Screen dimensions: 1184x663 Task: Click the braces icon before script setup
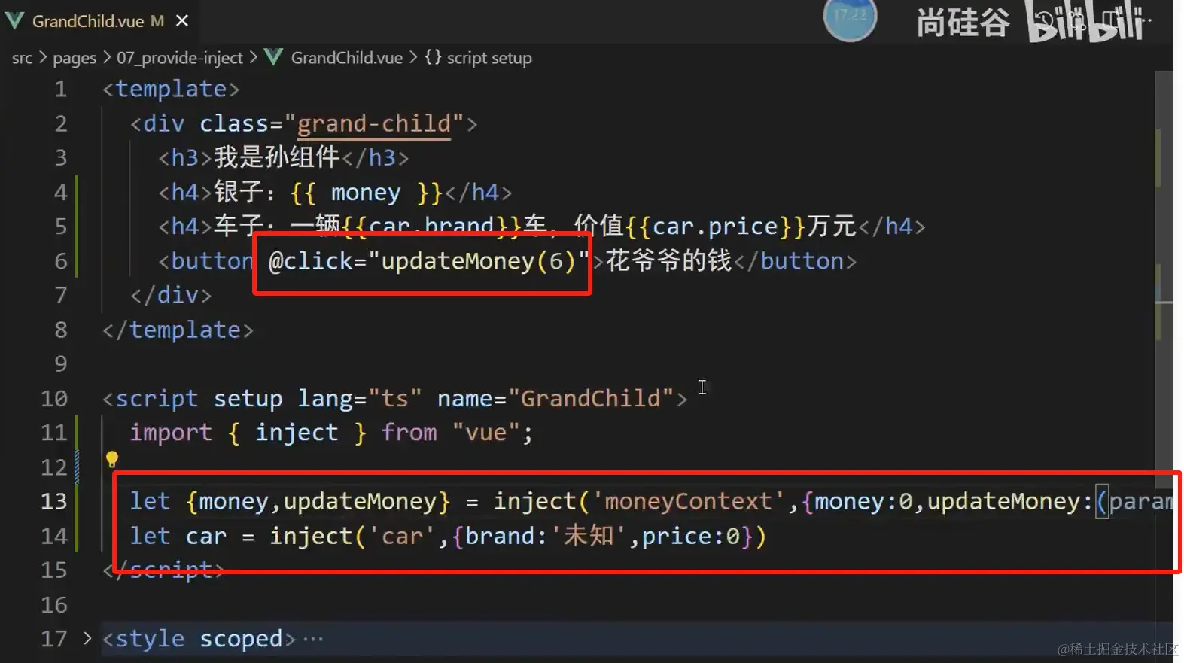click(433, 57)
